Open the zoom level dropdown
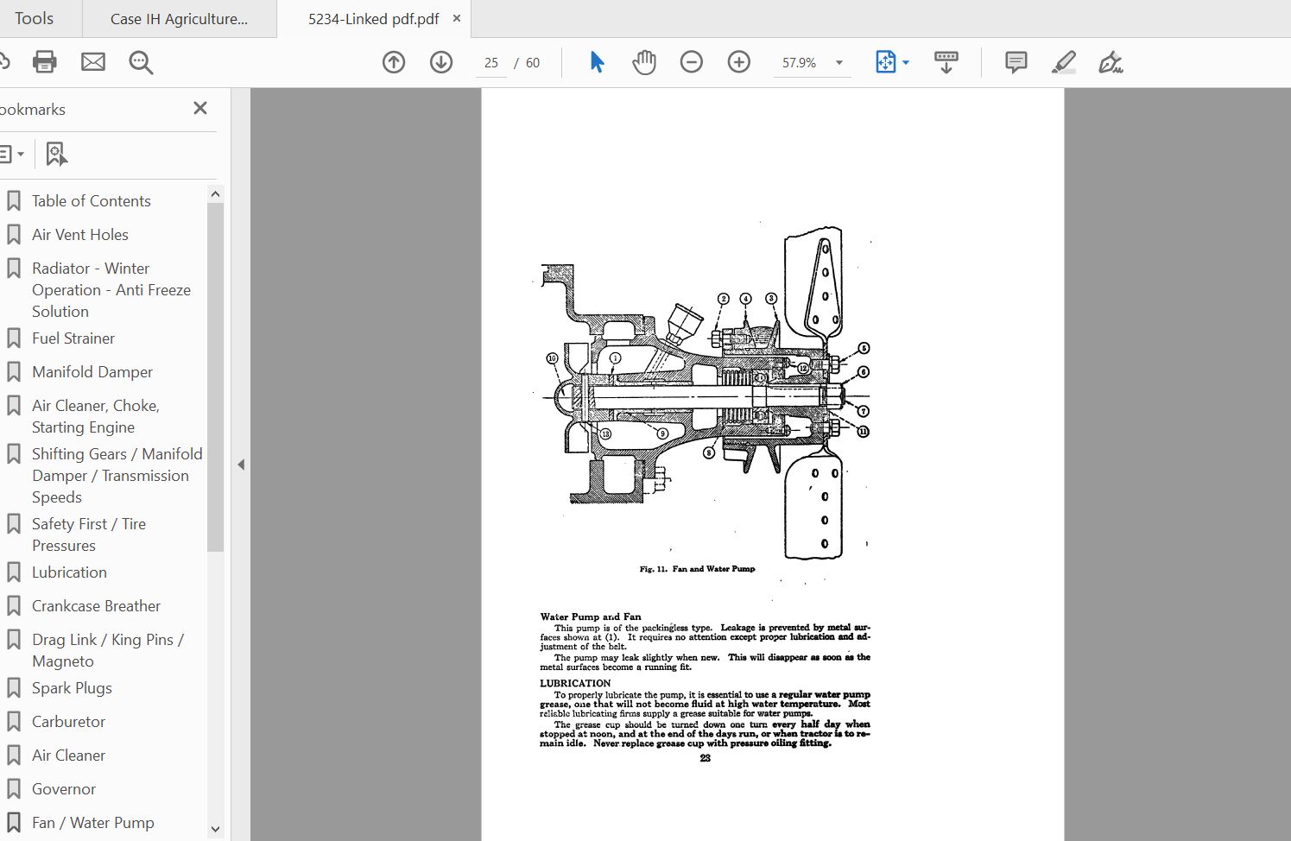The width and height of the screenshot is (1291, 841). (x=839, y=62)
